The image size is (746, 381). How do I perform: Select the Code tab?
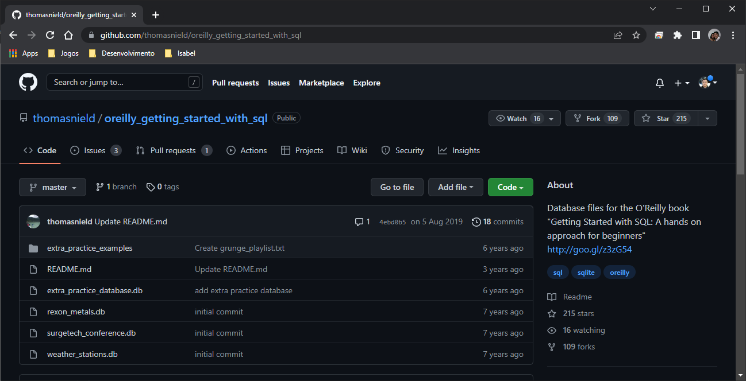pyautogui.click(x=40, y=150)
